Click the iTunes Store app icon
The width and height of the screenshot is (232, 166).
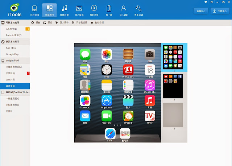(x=150, y=85)
